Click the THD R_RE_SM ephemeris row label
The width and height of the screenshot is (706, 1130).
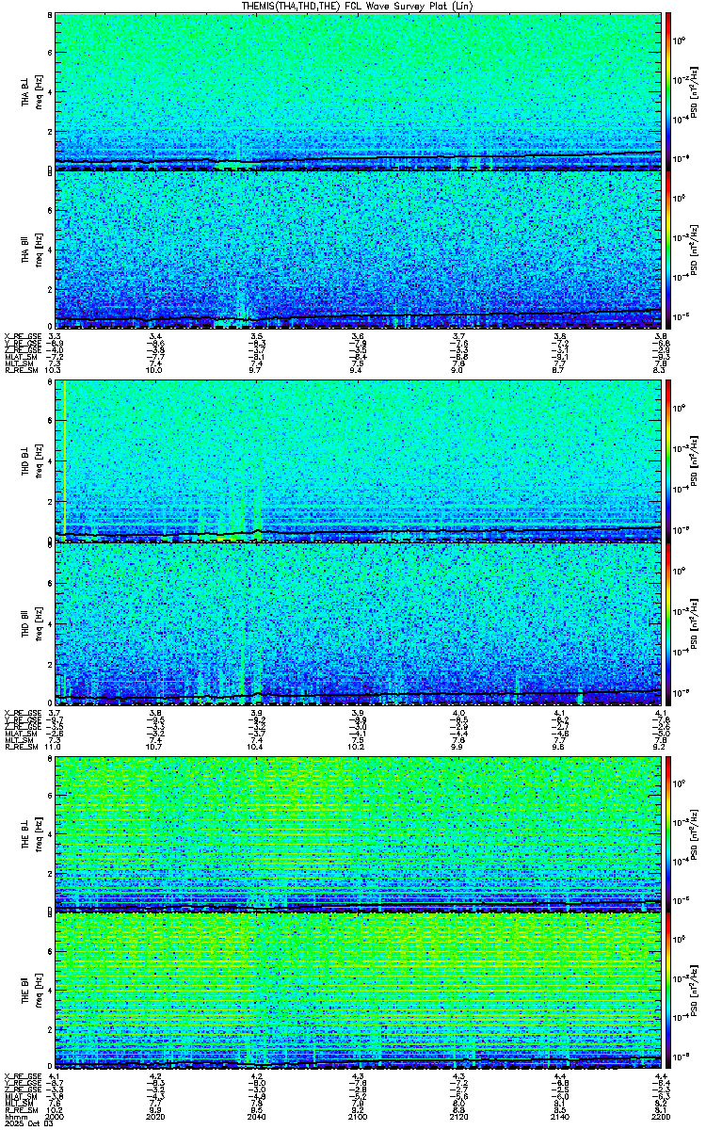[x=19, y=747]
